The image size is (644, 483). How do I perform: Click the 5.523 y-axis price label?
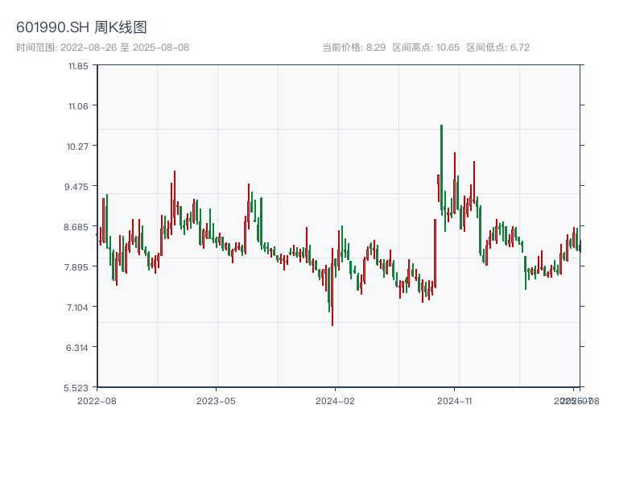[x=78, y=388]
